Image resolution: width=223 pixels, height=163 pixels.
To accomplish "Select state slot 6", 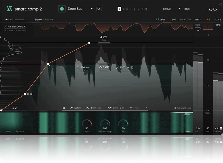I will [x=138, y=9].
